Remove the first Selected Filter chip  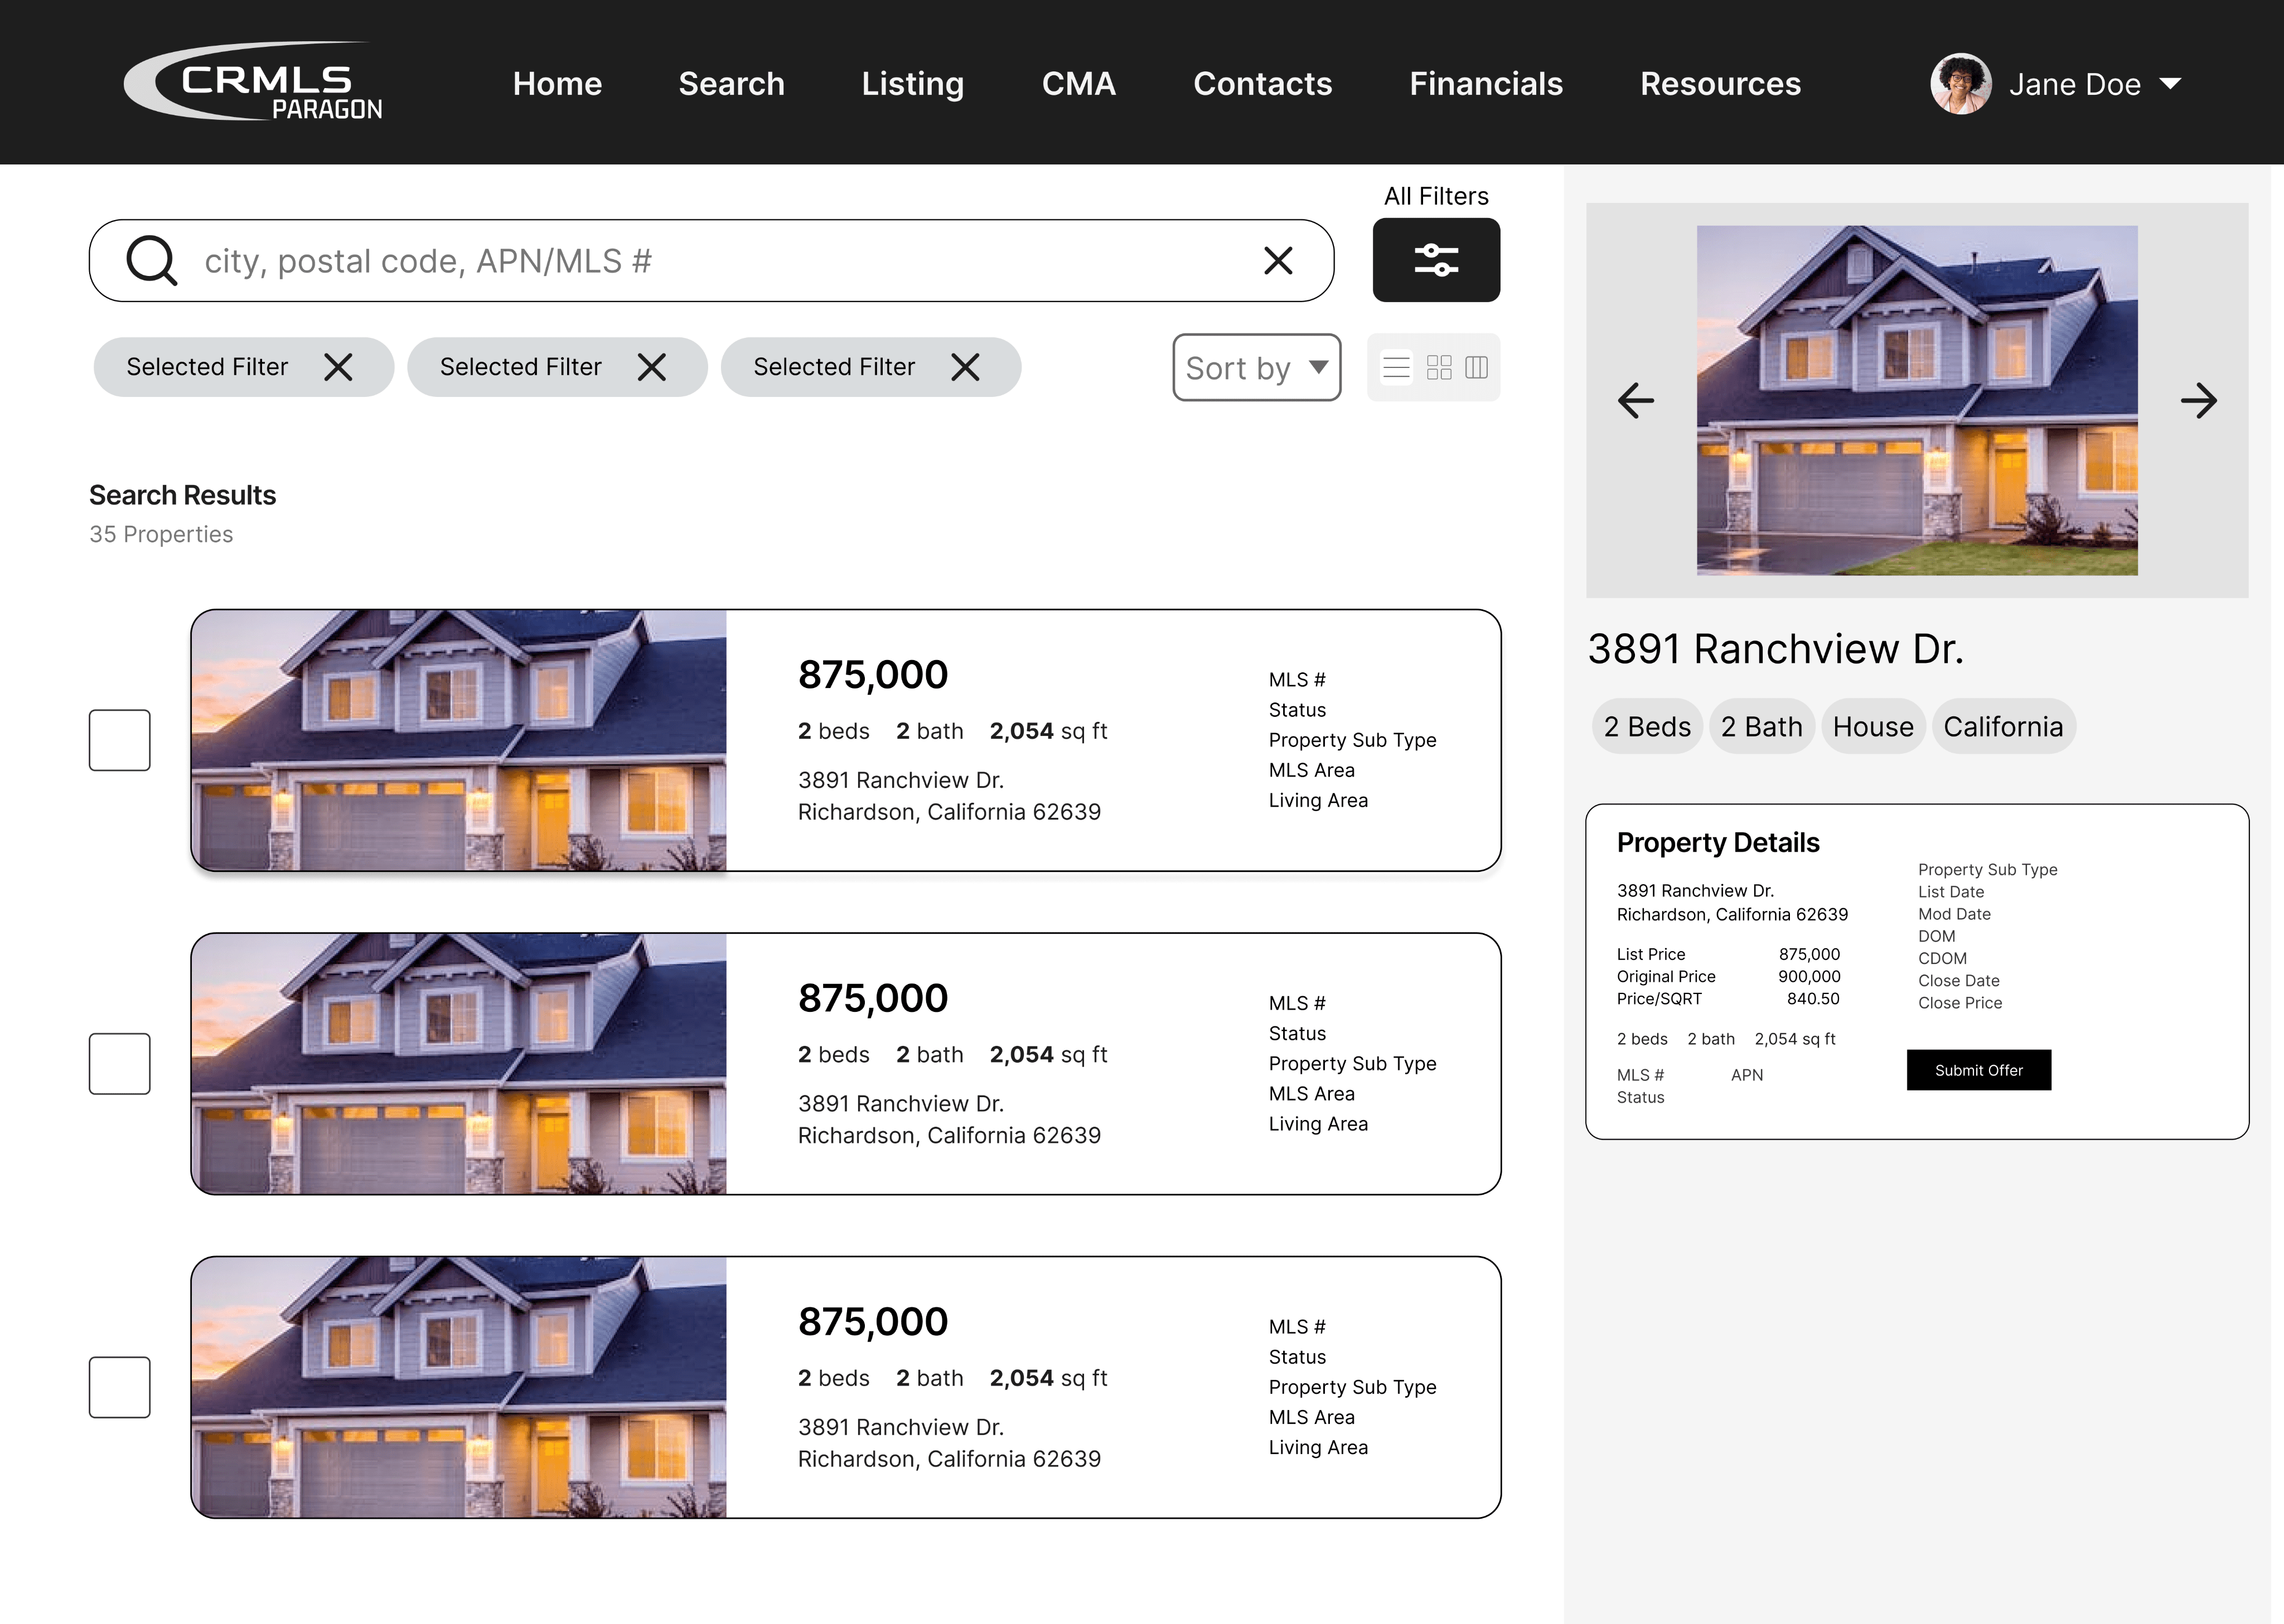click(x=338, y=367)
